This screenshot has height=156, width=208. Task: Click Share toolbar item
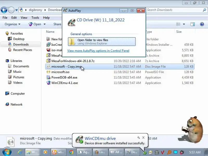click(x=57, y=24)
